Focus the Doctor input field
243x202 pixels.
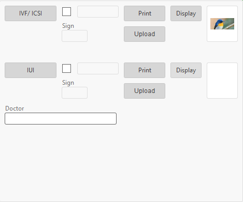click(x=61, y=118)
